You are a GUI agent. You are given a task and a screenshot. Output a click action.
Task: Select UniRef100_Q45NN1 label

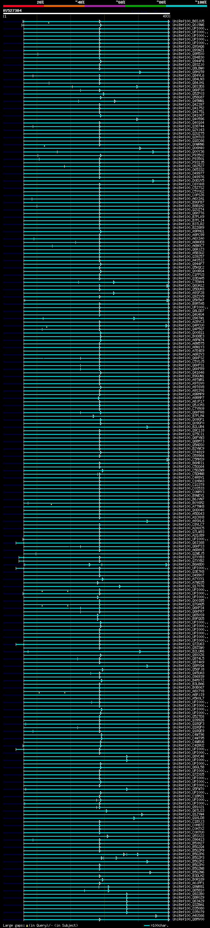point(188,101)
